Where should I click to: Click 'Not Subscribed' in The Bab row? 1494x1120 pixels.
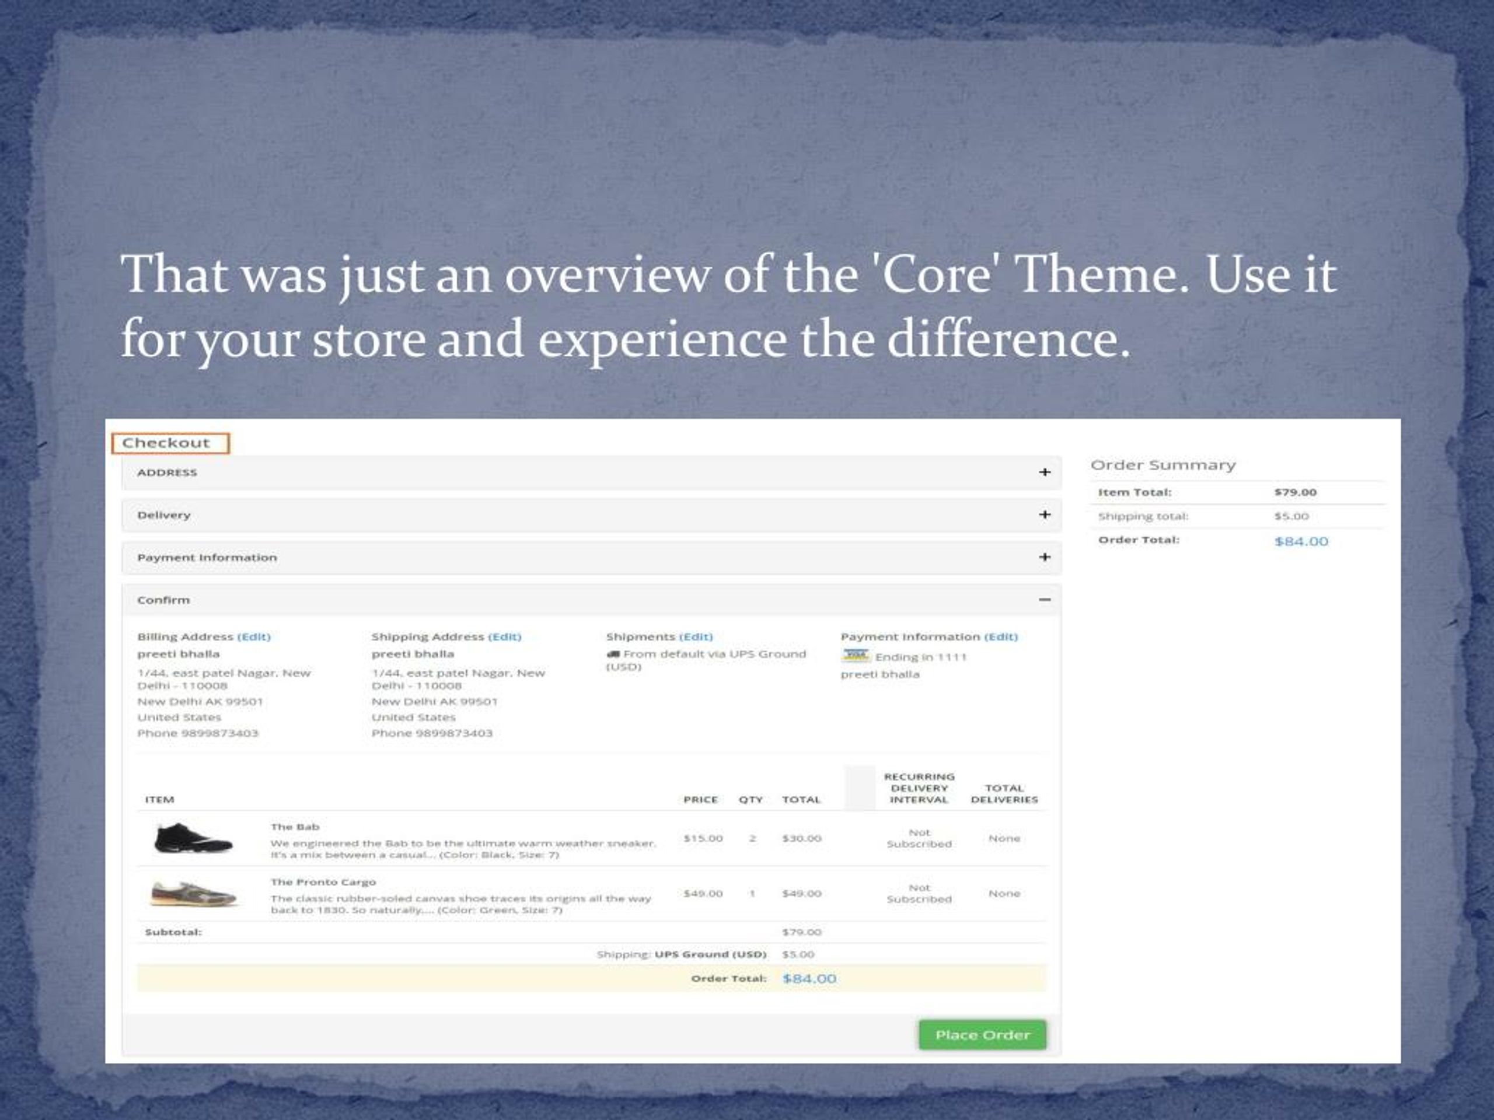point(919,838)
